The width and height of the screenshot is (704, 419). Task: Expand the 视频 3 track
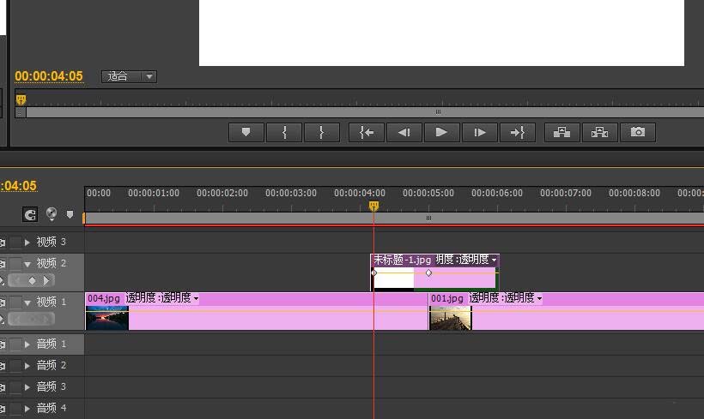pos(27,242)
